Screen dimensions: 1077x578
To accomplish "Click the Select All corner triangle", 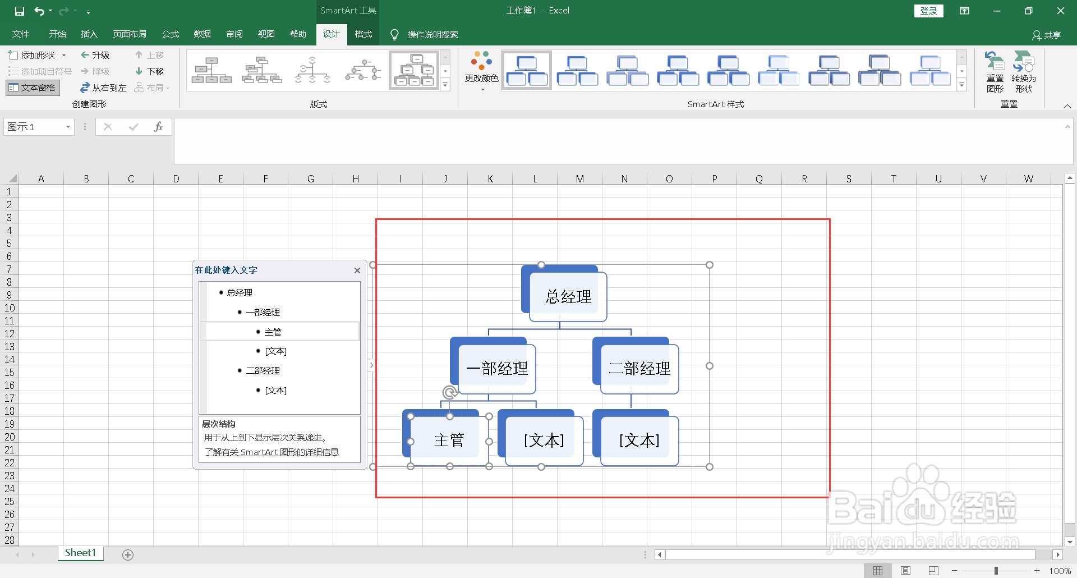I will (11, 178).
